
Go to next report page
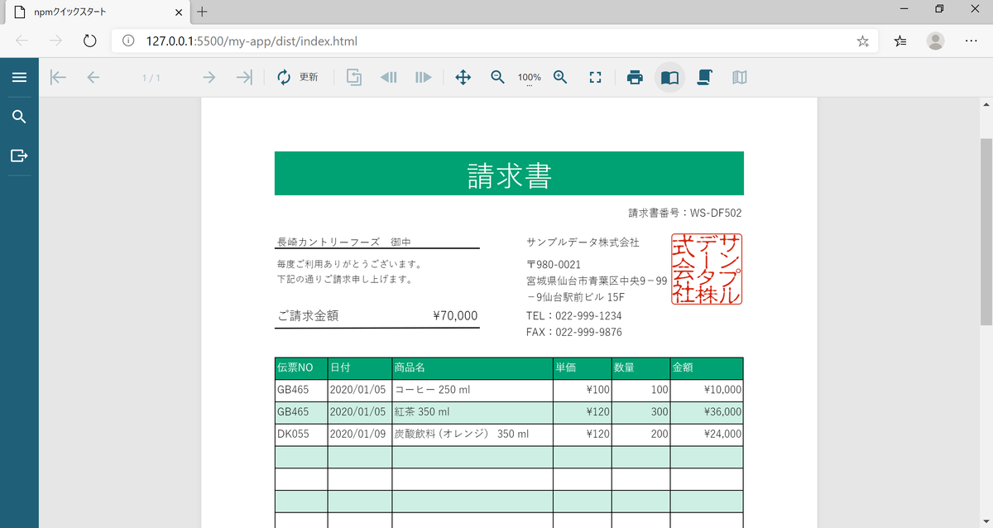coord(209,77)
